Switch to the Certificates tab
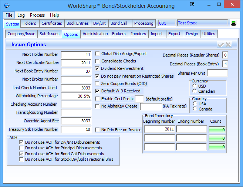This screenshot has height=187, width=243. point(51,23)
